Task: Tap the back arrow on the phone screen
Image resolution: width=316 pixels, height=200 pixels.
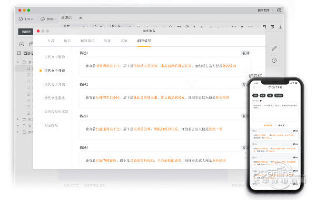Action: [254, 87]
